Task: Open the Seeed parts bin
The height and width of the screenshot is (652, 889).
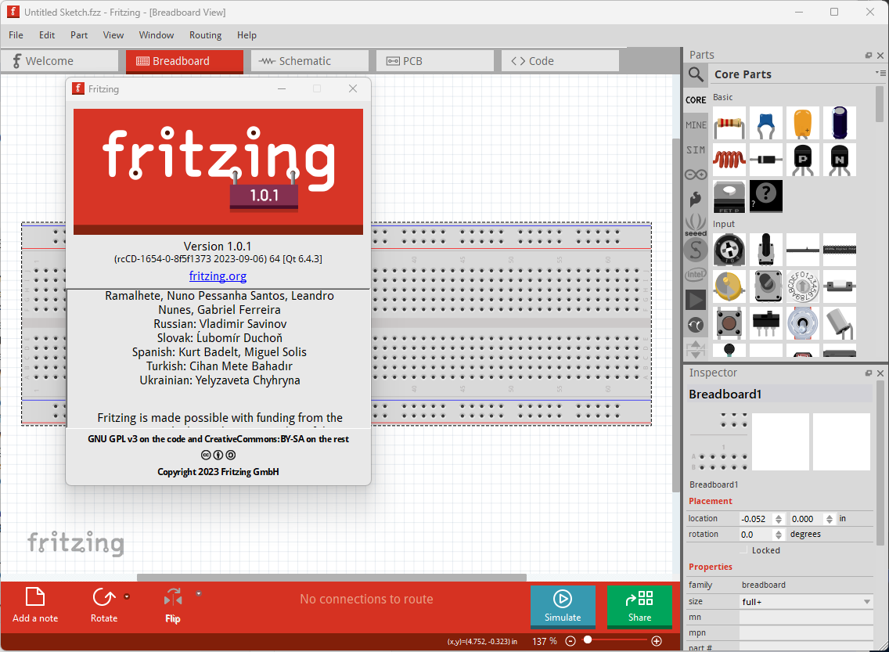Action: pos(696,225)
